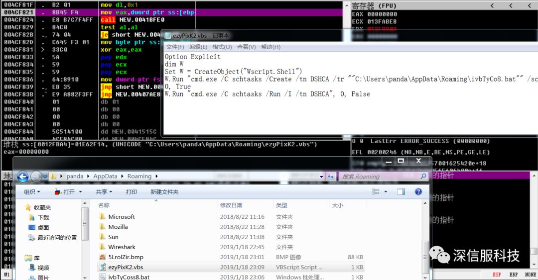
Task: Select the Microsoft folder
Action: 122,217
